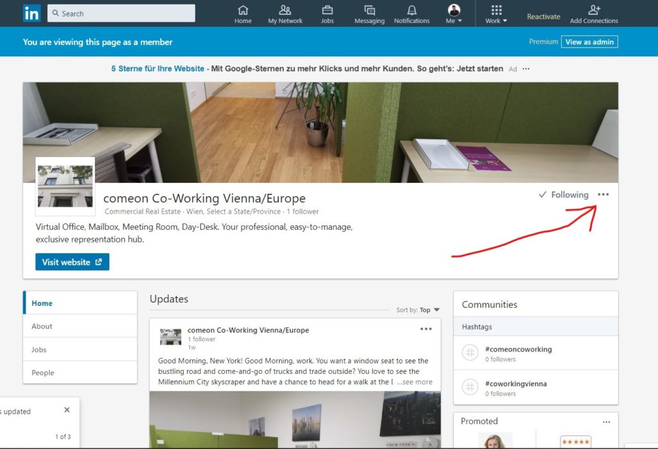658x449 pixels.
Task: Close the updated notification popup
Action: pos(67,410)
